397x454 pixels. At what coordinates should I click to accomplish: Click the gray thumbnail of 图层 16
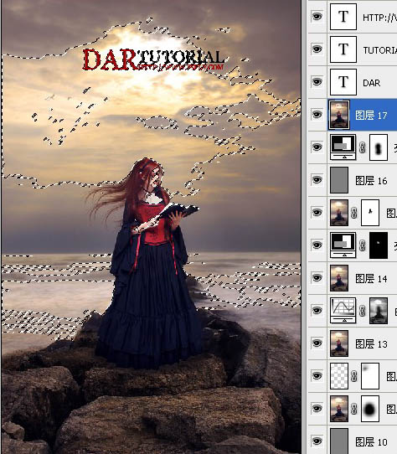click(x=339, y=180)
